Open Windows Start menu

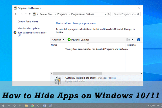click(3, 106)
